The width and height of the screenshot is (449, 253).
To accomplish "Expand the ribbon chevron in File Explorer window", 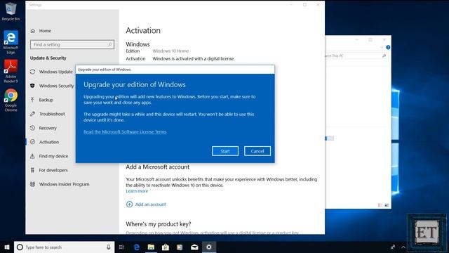I will pos(382,47).
